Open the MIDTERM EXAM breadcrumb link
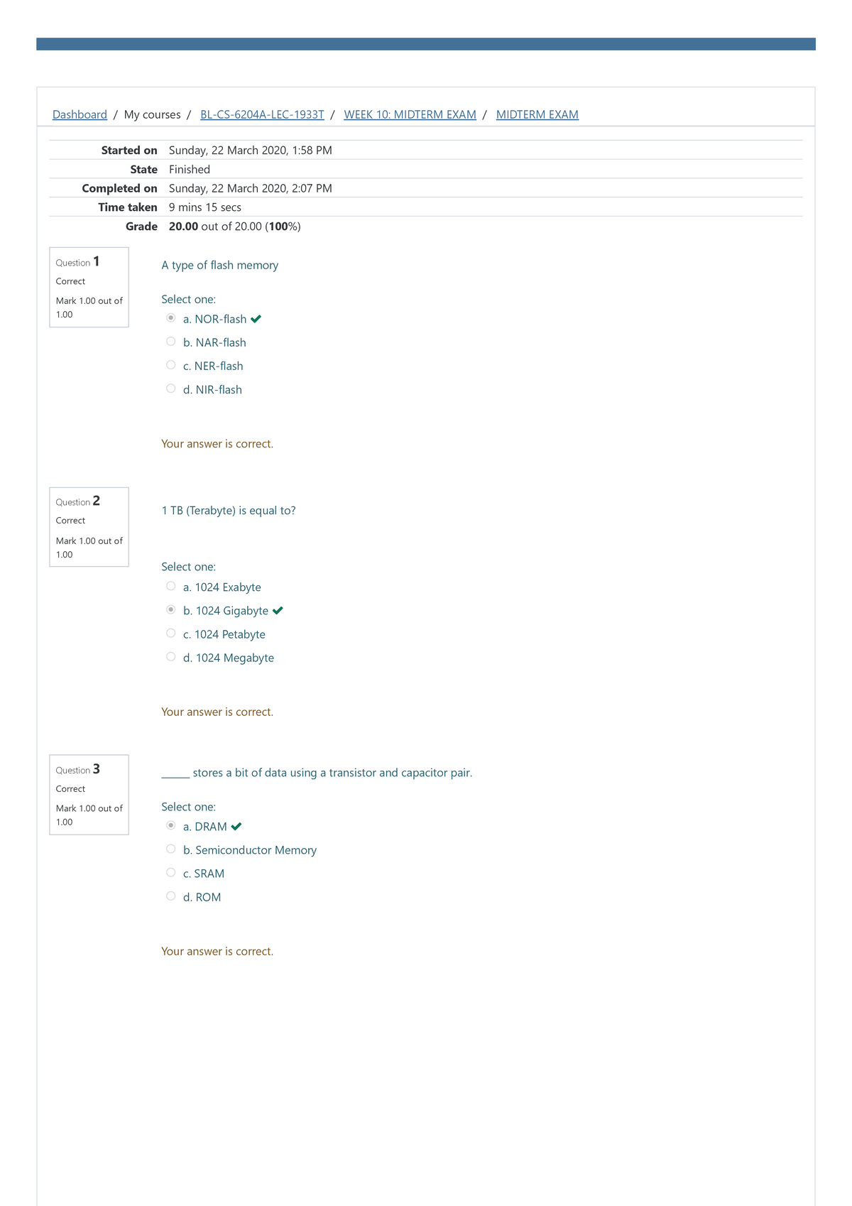This screenshot has height=1206, width=852. (x=537, y=114)
